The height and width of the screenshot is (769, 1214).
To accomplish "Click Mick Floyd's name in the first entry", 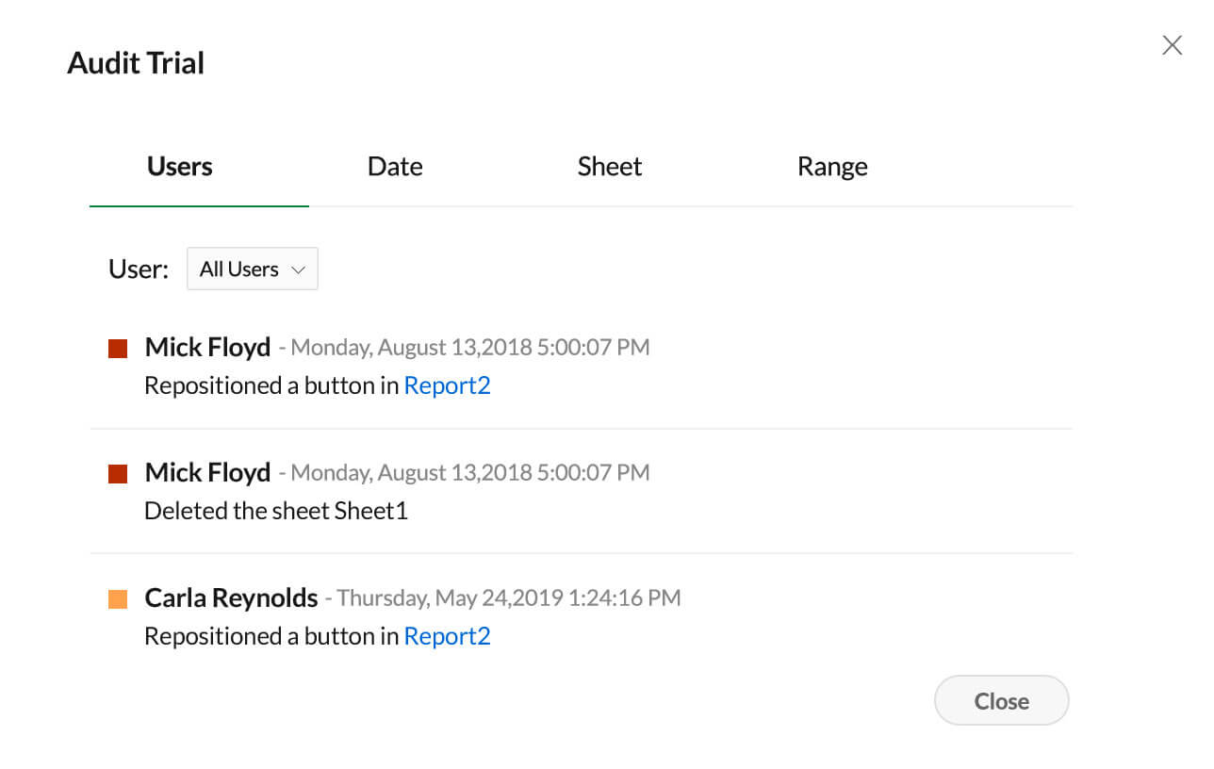I will (207, 347).
